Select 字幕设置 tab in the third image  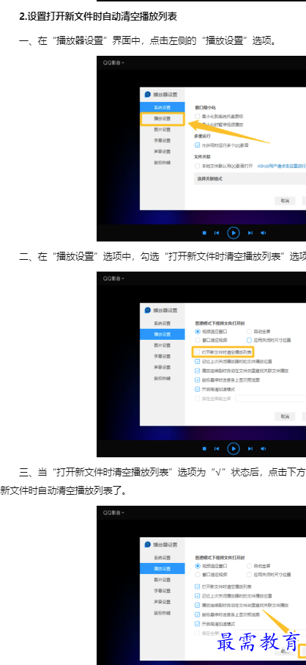point(162,591)
